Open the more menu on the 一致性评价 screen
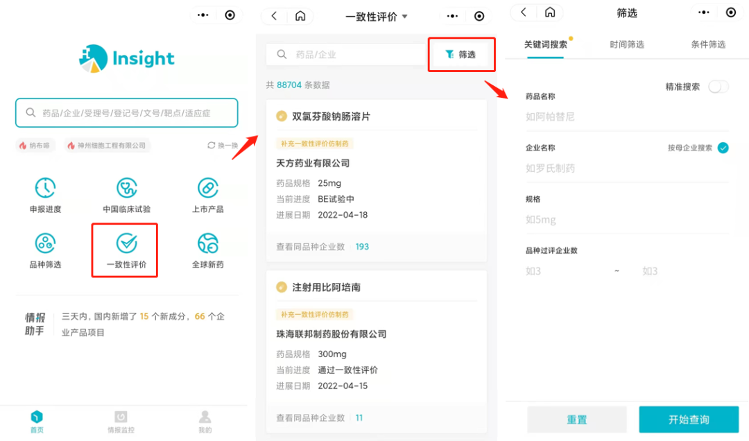The width and height of the screenshot is (749, 441). coord(452,16)
